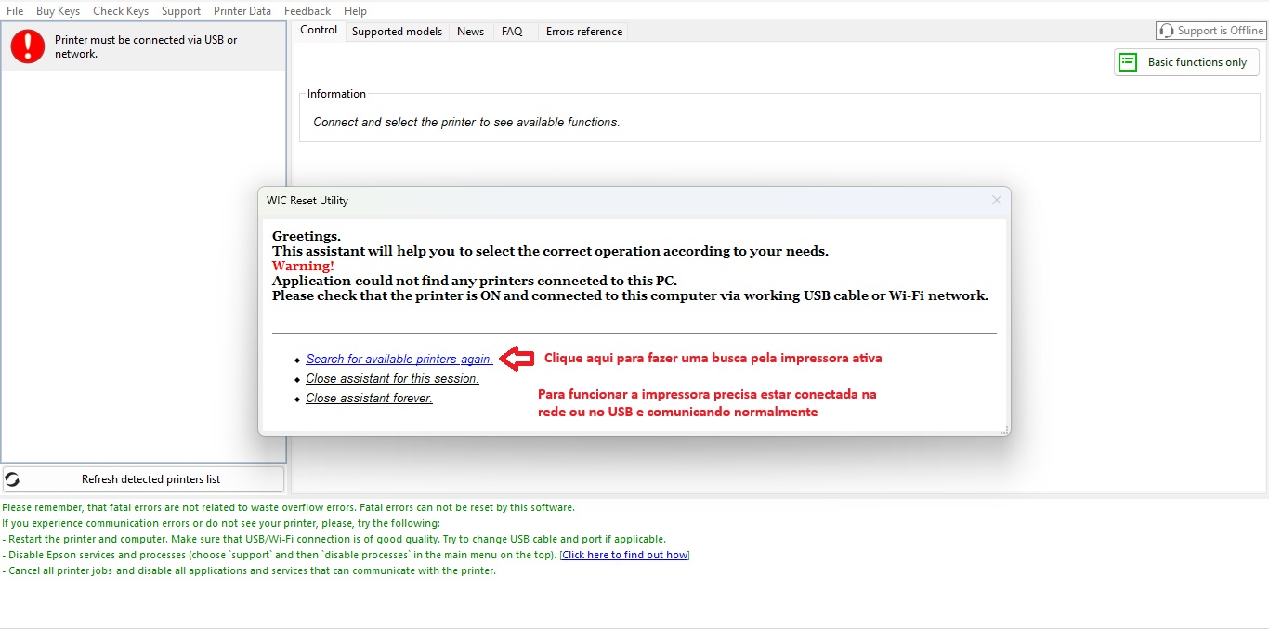Viewport: 1269px width, 629px height.
Task: Open the FAQ tab
Action: [512, 32]
